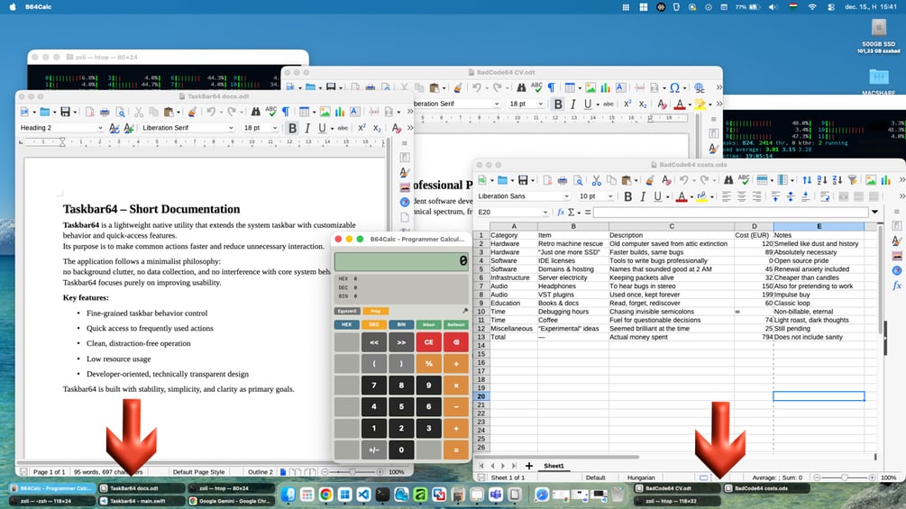Open 10 pt font size dropdown in spreadsheet

[610, 196]
